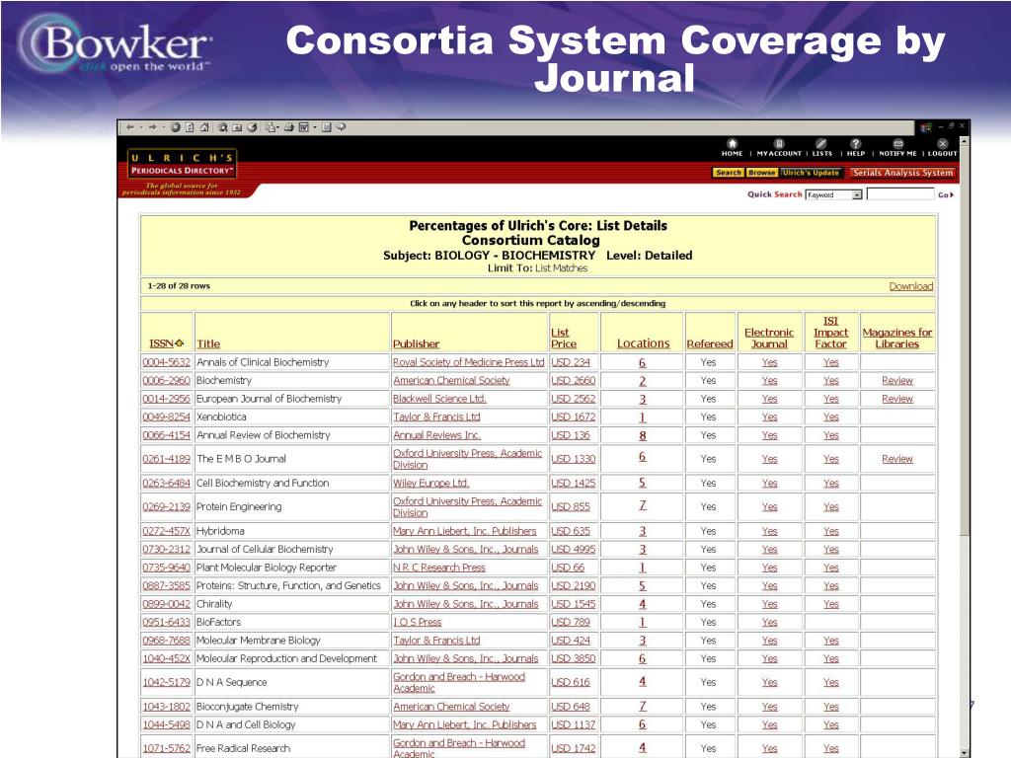Select the Ulrich's Update tab
The height and width of the screenshot is (758, 1011).
click(812, 173)
